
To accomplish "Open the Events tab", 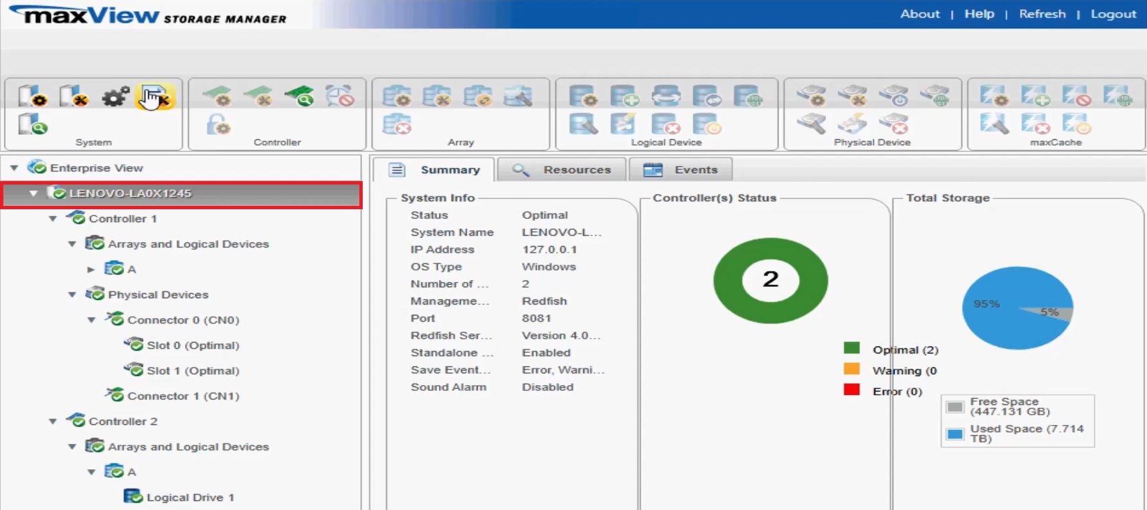I will pyautogui.click(x=681, y=170).
